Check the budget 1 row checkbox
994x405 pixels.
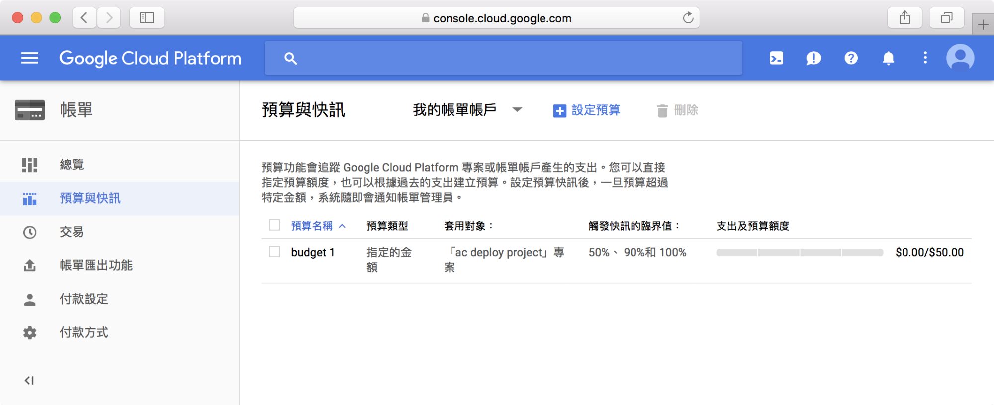click(274, 252)
